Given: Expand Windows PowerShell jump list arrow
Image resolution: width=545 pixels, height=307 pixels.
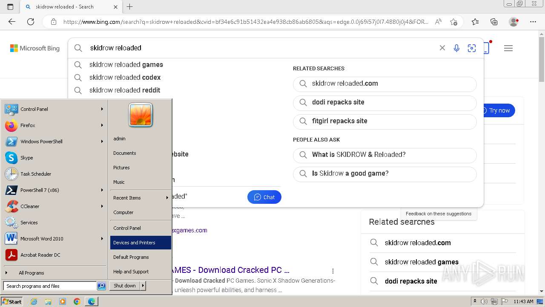Looking at the screenshot, I should 102,142.
